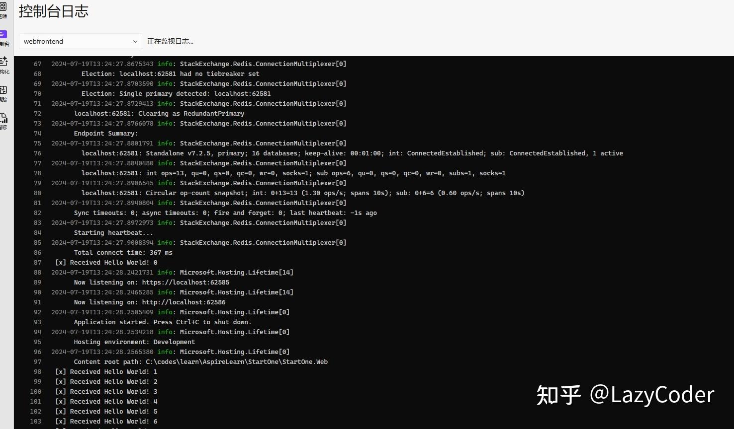
Task: Click the 控制台日志 page heading
Action: [x=53, y=11]
